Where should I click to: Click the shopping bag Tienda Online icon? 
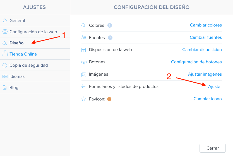(5, 54)
